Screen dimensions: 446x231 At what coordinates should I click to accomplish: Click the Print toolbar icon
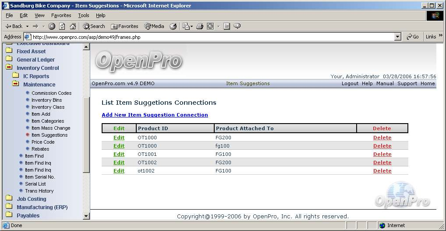coord(200,26)
